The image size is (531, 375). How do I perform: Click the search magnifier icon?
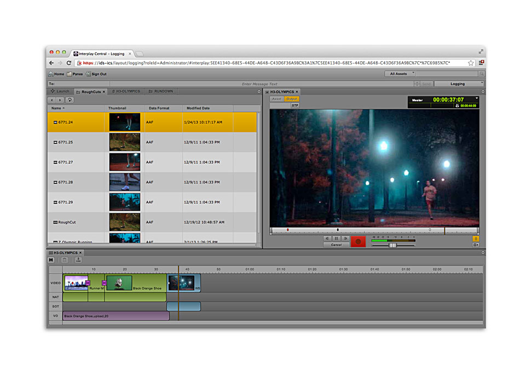coord(481,74)
